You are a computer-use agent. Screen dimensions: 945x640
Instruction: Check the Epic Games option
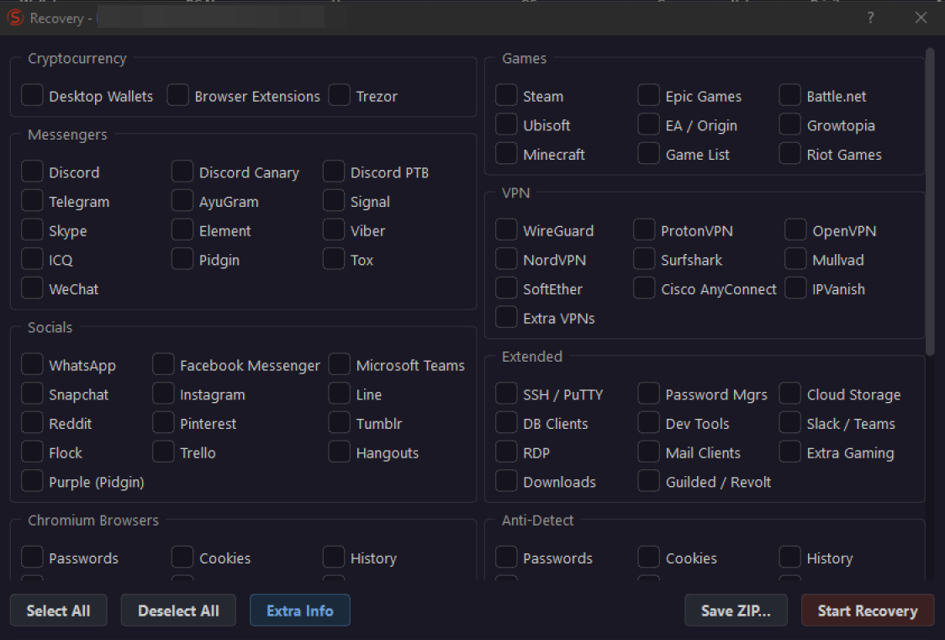pos(648,95)
